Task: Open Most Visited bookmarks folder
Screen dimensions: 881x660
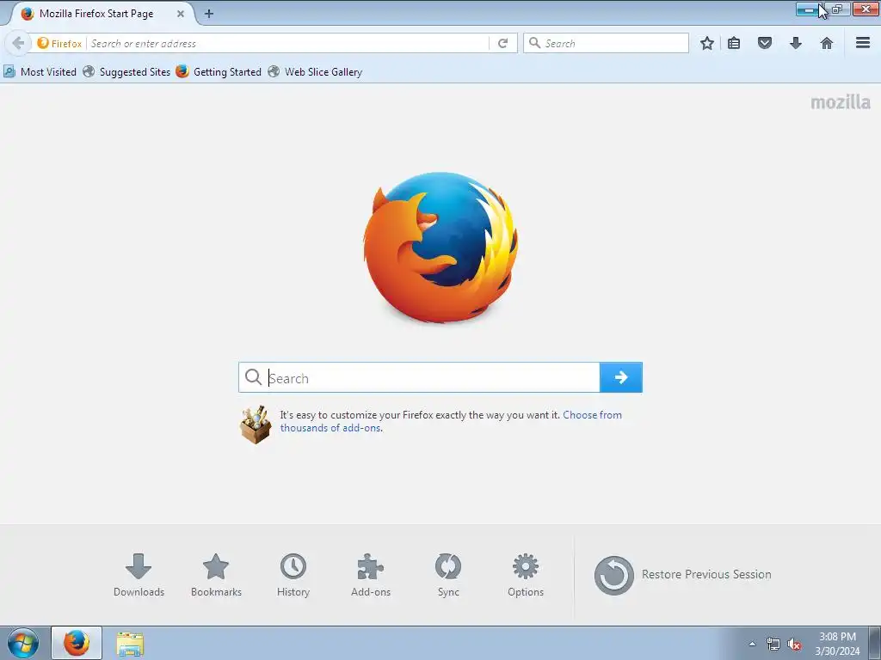Action: (x=40, y=72)
